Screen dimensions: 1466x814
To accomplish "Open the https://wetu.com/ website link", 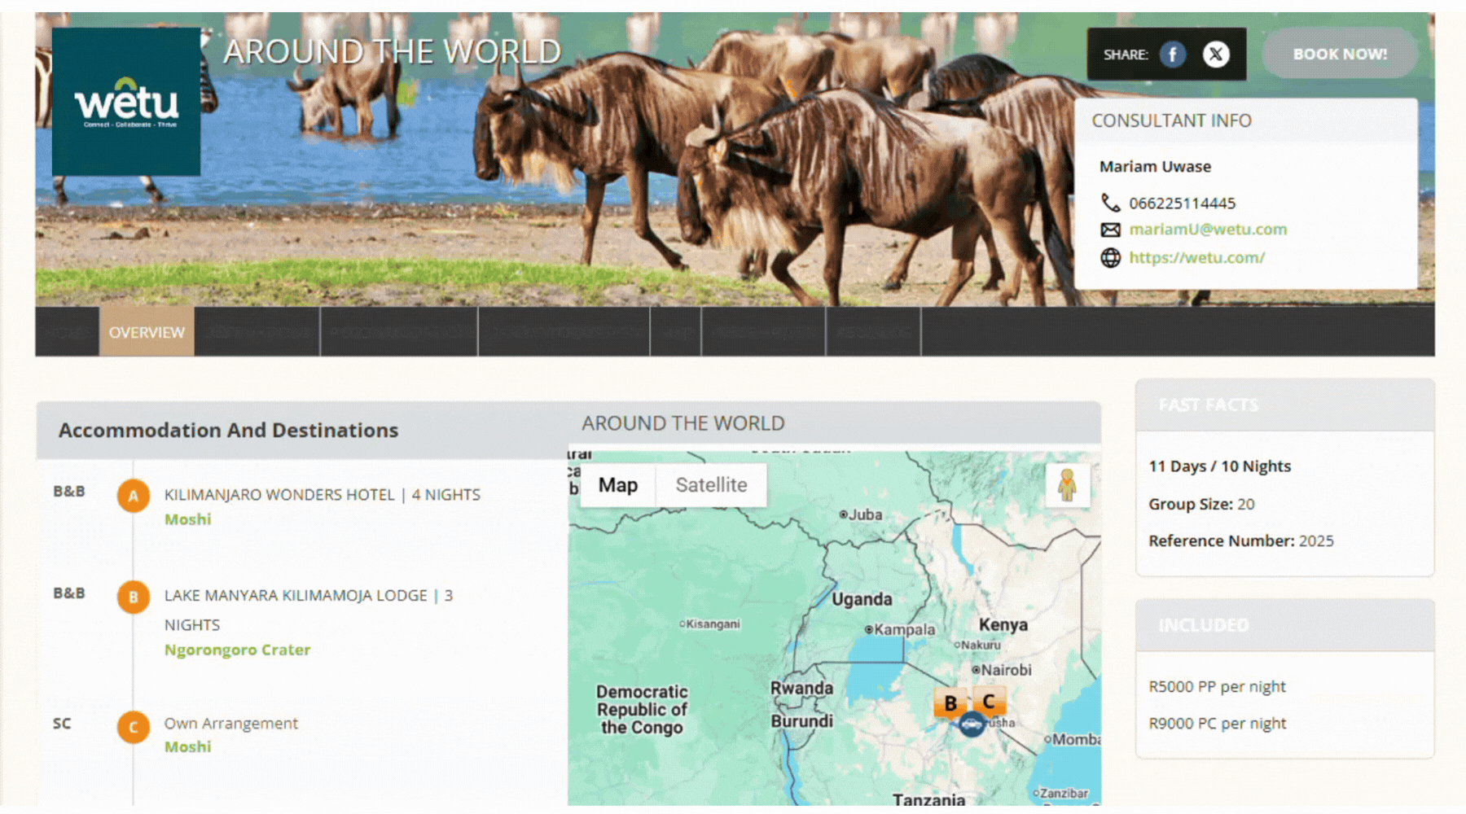I will click(1196, 258).
